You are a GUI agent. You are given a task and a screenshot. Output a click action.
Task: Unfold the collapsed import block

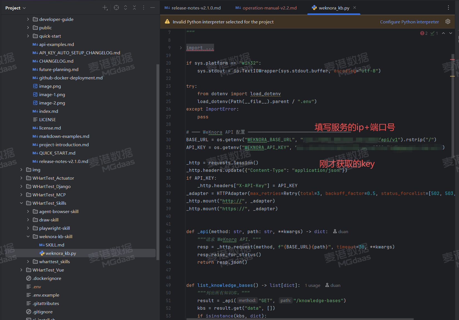[x=181, y=48]
